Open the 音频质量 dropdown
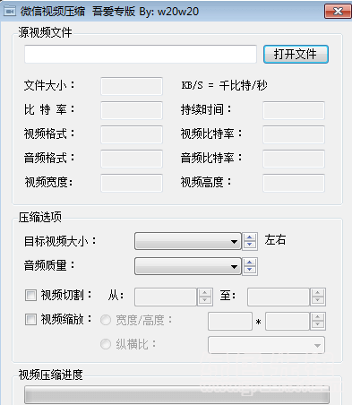The width and height of the screenshot is (352, 405). pyautogui.click(x=188, y=266)
